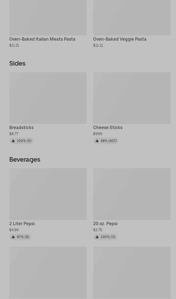Select the 2 Liter Pepsi image

pyautogui.click(x=48, y=194)
